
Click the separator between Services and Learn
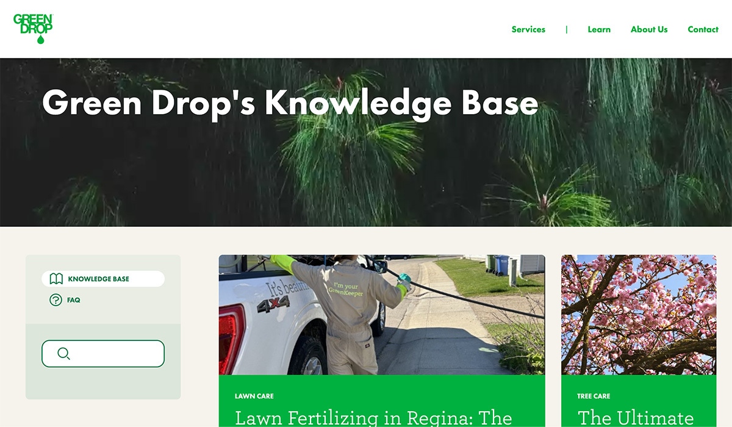(x=567, y=29)
